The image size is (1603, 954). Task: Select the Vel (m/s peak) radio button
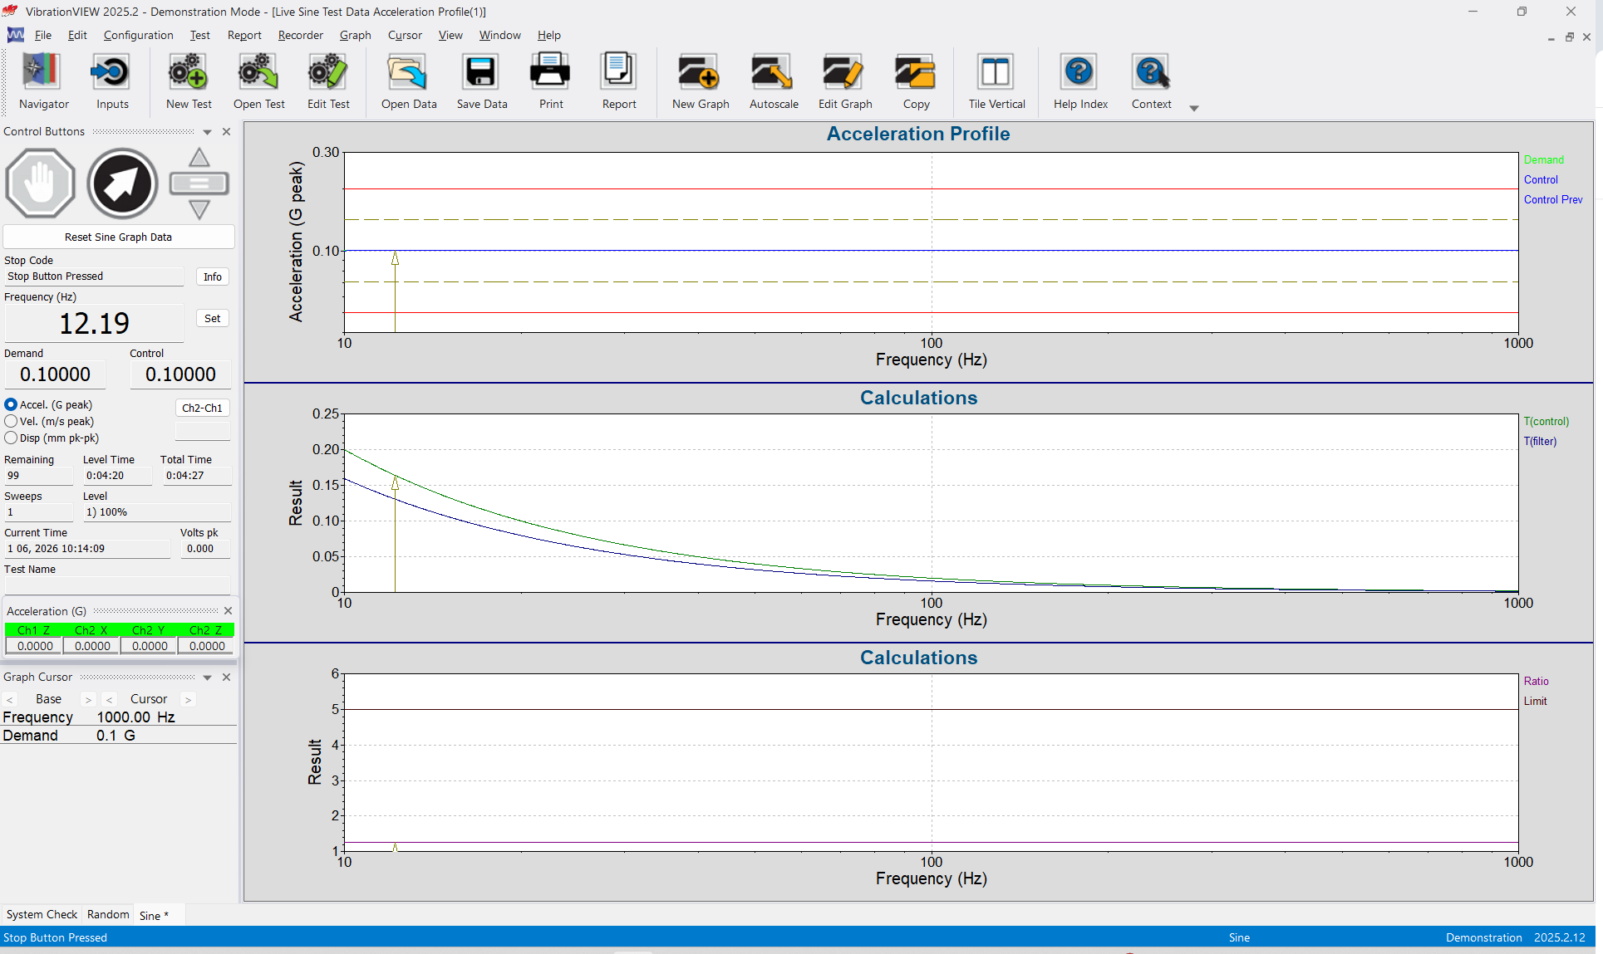coord(12,422)
